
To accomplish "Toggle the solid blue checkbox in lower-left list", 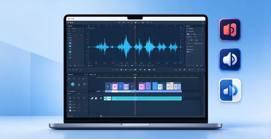I will pyautogui.click(x=70, y=110).
